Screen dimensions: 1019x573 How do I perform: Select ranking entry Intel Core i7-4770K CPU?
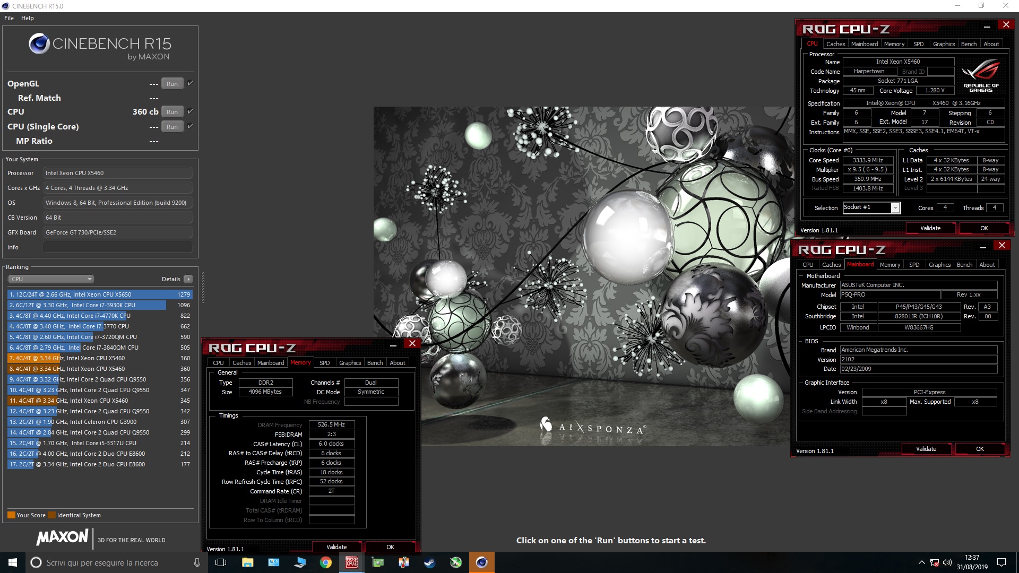[100, 316]
